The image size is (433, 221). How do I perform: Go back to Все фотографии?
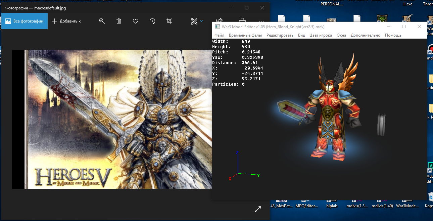tap(25, 21)
